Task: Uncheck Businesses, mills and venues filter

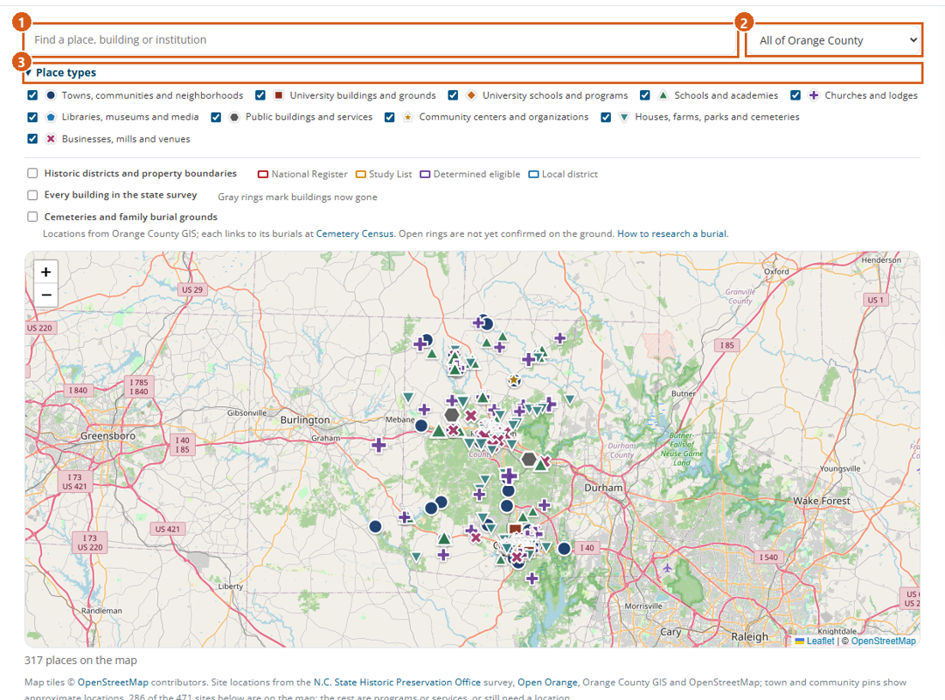Action: click(33, 138)
